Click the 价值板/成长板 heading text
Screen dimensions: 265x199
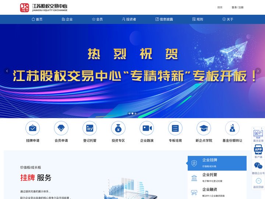(x=31, y=167)
